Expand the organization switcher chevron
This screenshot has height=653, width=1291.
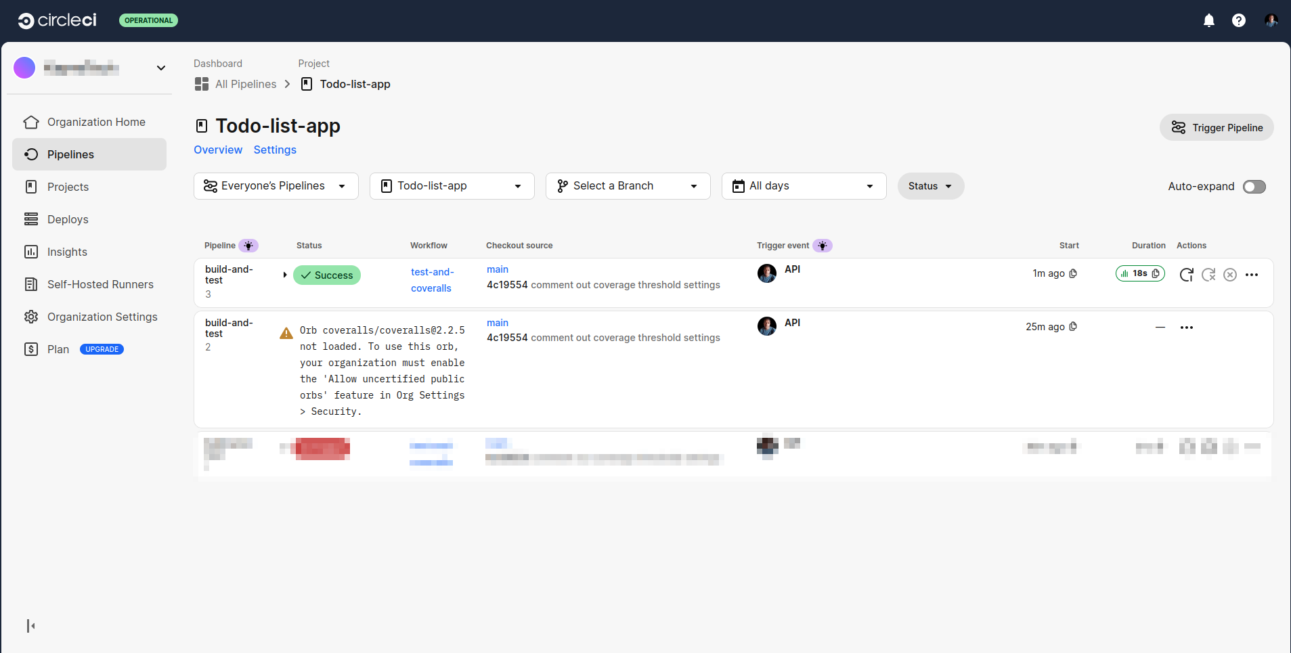tap(161, 68)
